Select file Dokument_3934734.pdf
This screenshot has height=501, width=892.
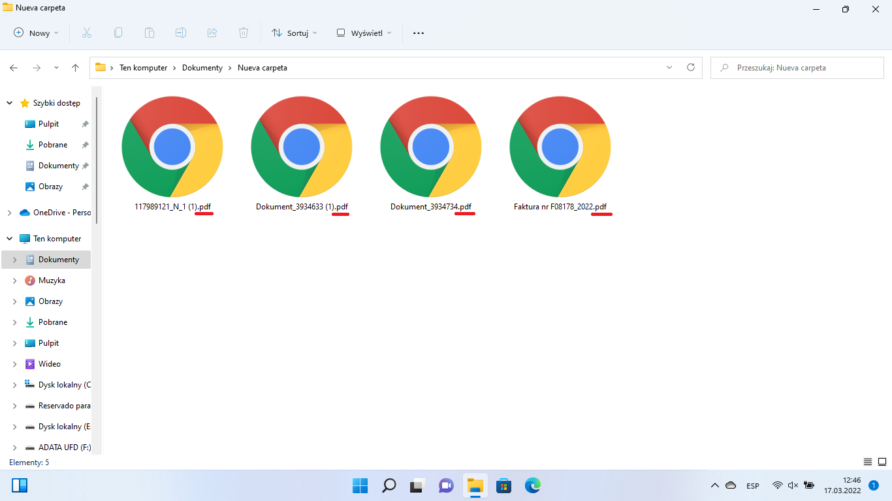pyautogui.click(x=431, y=154)
